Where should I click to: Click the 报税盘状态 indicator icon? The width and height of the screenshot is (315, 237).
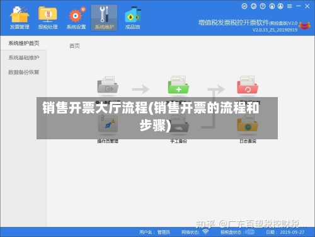[x=250, y=232]
